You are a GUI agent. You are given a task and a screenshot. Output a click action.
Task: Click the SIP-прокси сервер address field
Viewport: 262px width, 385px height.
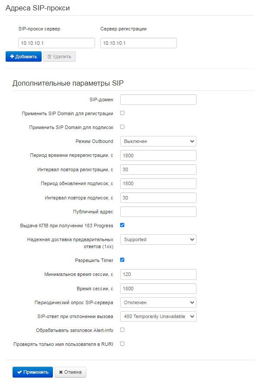click(x=56, y=43)
